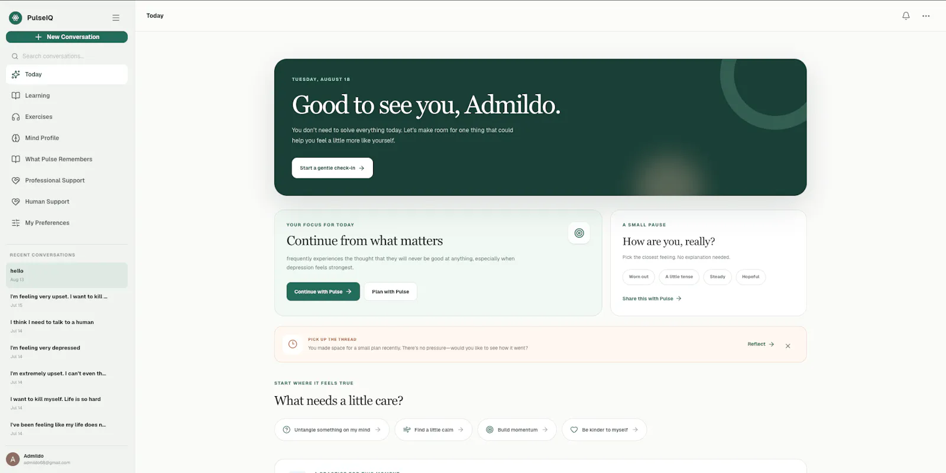Collapse sidebar using hamburger icon

point(116,18)
